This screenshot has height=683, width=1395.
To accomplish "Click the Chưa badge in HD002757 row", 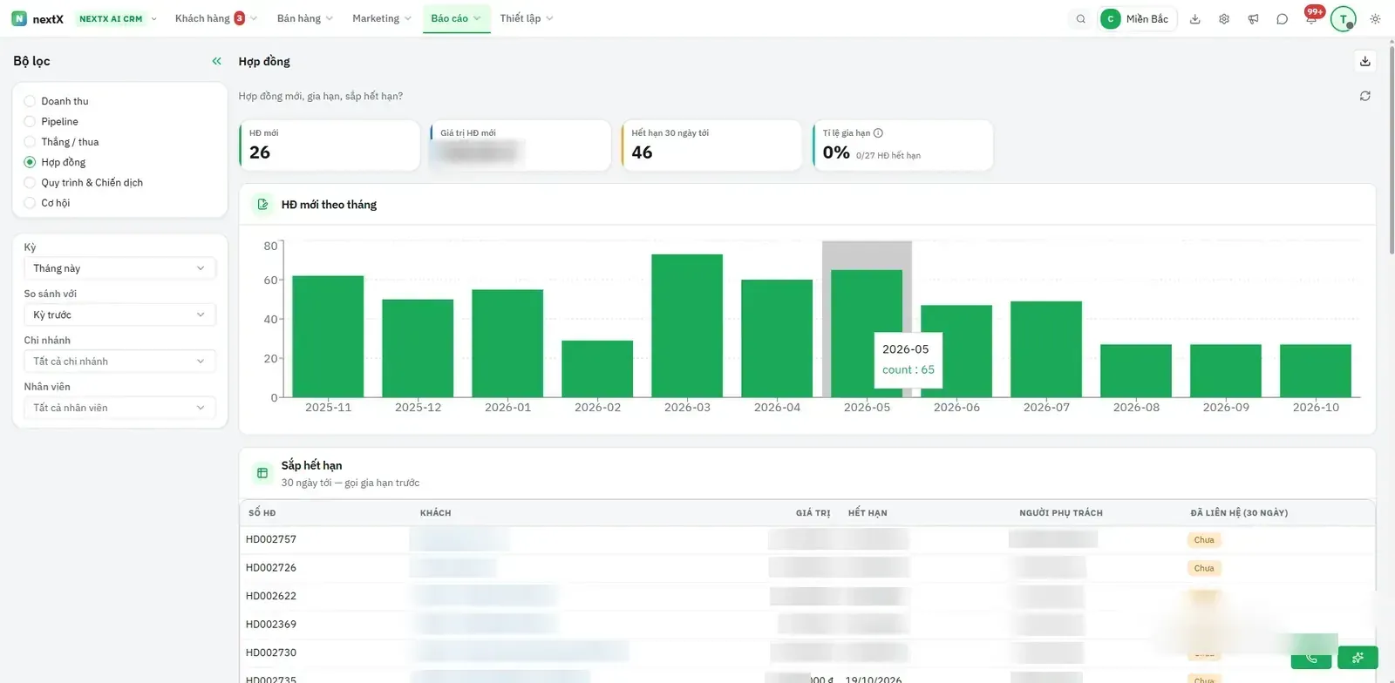I will [x=1204, y=540].
